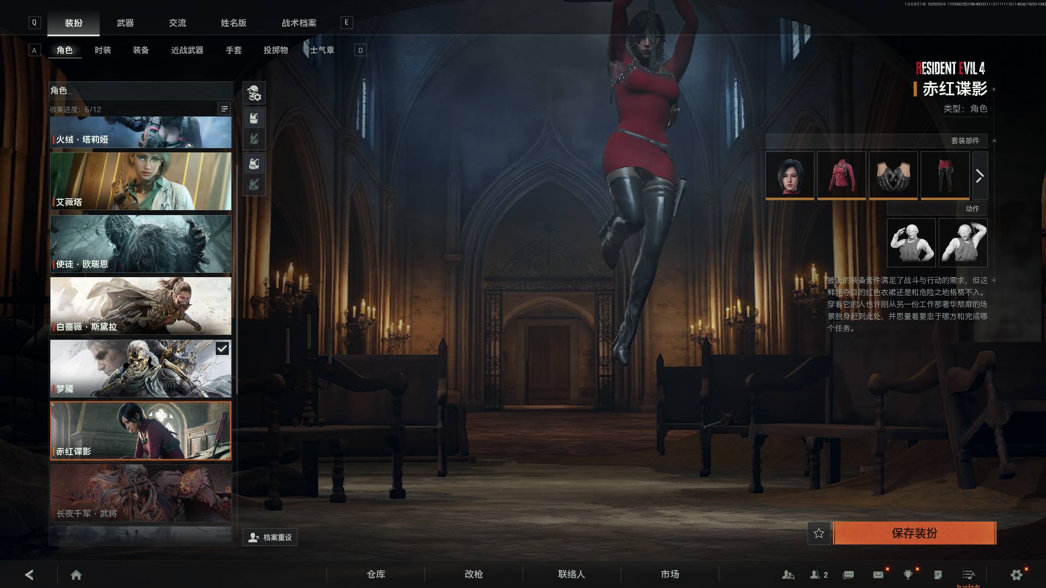This screenshot has width=1046, height=588.
Task: Select the 时装 sub-tab
Action: (x=103, y=50)
